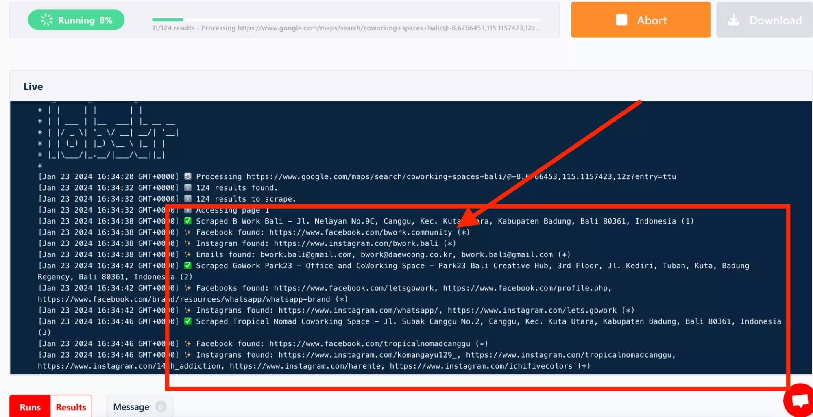Open the Message tab

tap(131, 406)
